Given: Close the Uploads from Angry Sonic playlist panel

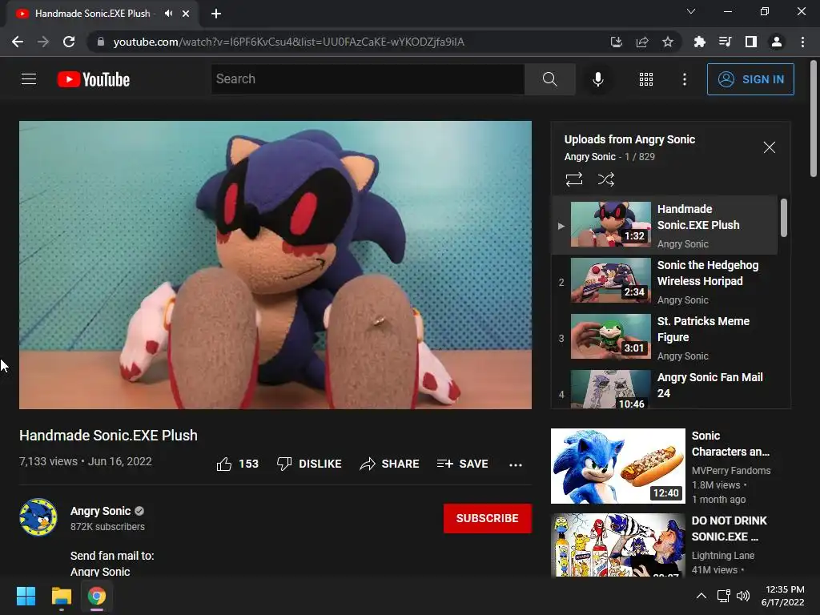Looking at the screenshot, I should click(769, 147).
